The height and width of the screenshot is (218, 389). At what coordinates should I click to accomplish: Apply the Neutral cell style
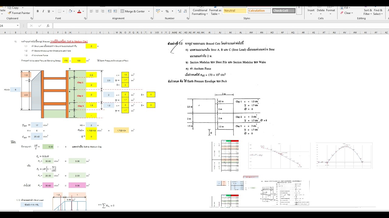[x=235, y=11]
